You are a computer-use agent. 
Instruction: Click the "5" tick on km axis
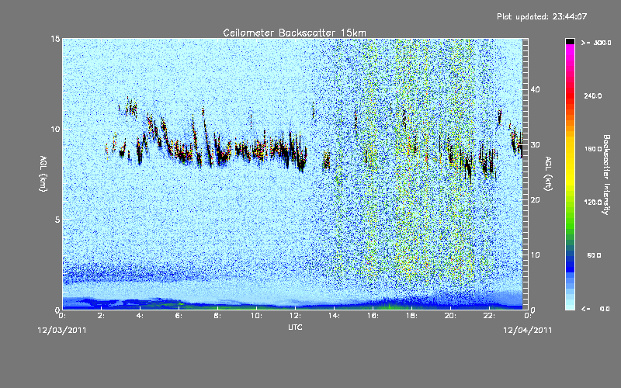[x=57, y=220]
